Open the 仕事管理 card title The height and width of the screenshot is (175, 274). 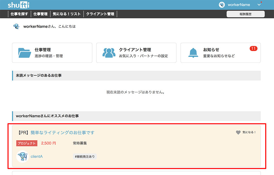tap(43, 50)
